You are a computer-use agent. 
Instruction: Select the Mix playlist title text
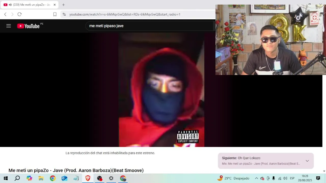pos(261,164)
